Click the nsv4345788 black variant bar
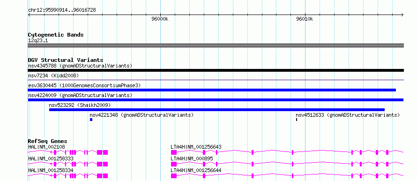This screenshot has height=181, width=417. [216, 70]
